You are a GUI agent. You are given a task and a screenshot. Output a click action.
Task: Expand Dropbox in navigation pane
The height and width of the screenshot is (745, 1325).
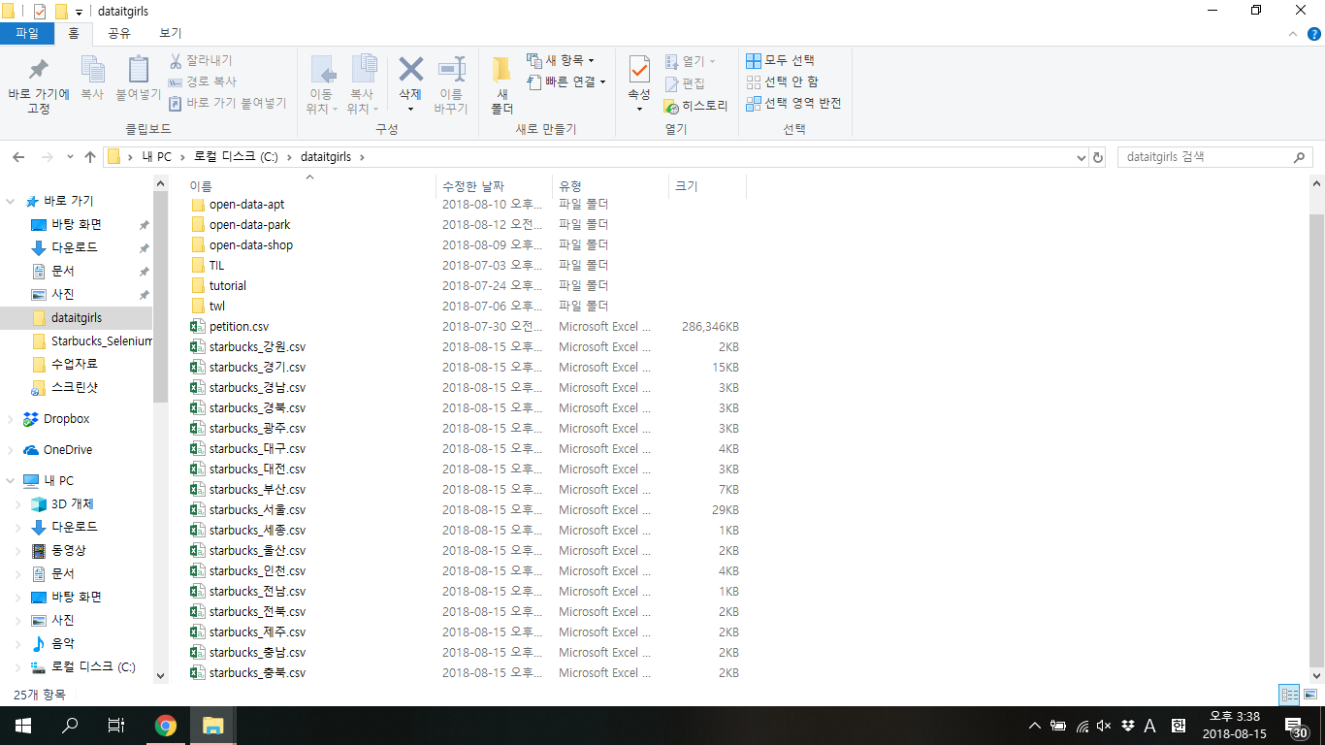click(11, 419)
